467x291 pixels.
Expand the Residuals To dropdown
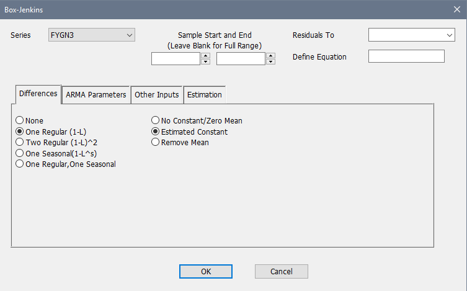[x=412, y=35]
